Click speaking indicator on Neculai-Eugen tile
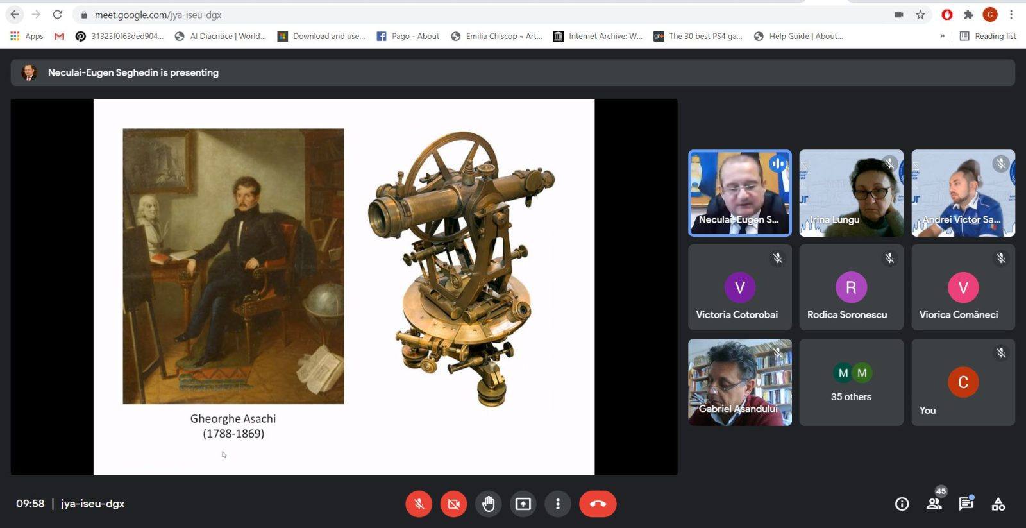Screen dimensions: 1026x528 (x=778, y=164)
